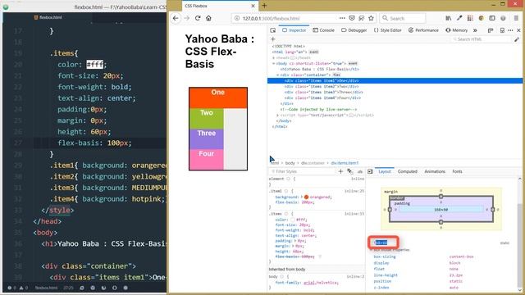Toggle the Firefox sidebar icon
Image resolution: width=525 pixels, height=295 pixels.
pos(492,18)
